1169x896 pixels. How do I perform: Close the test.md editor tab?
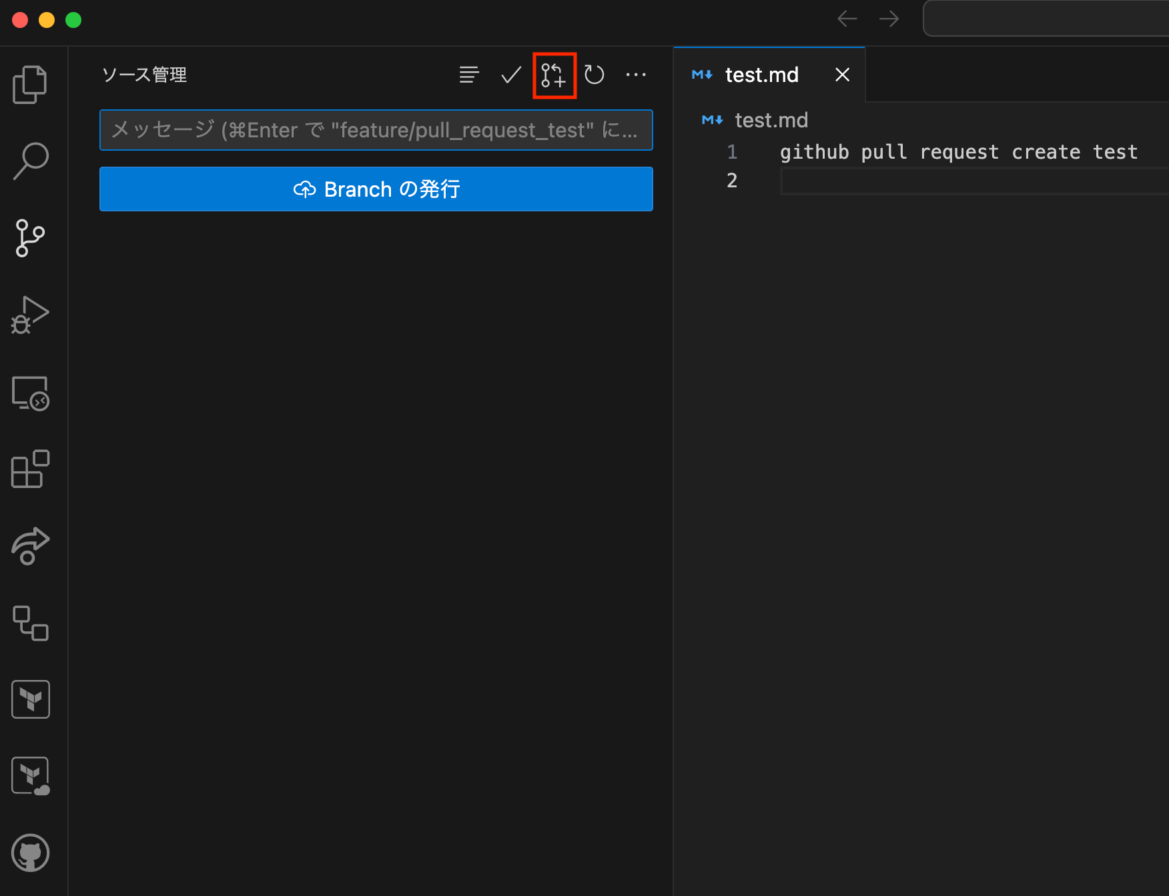coord(841,75)
